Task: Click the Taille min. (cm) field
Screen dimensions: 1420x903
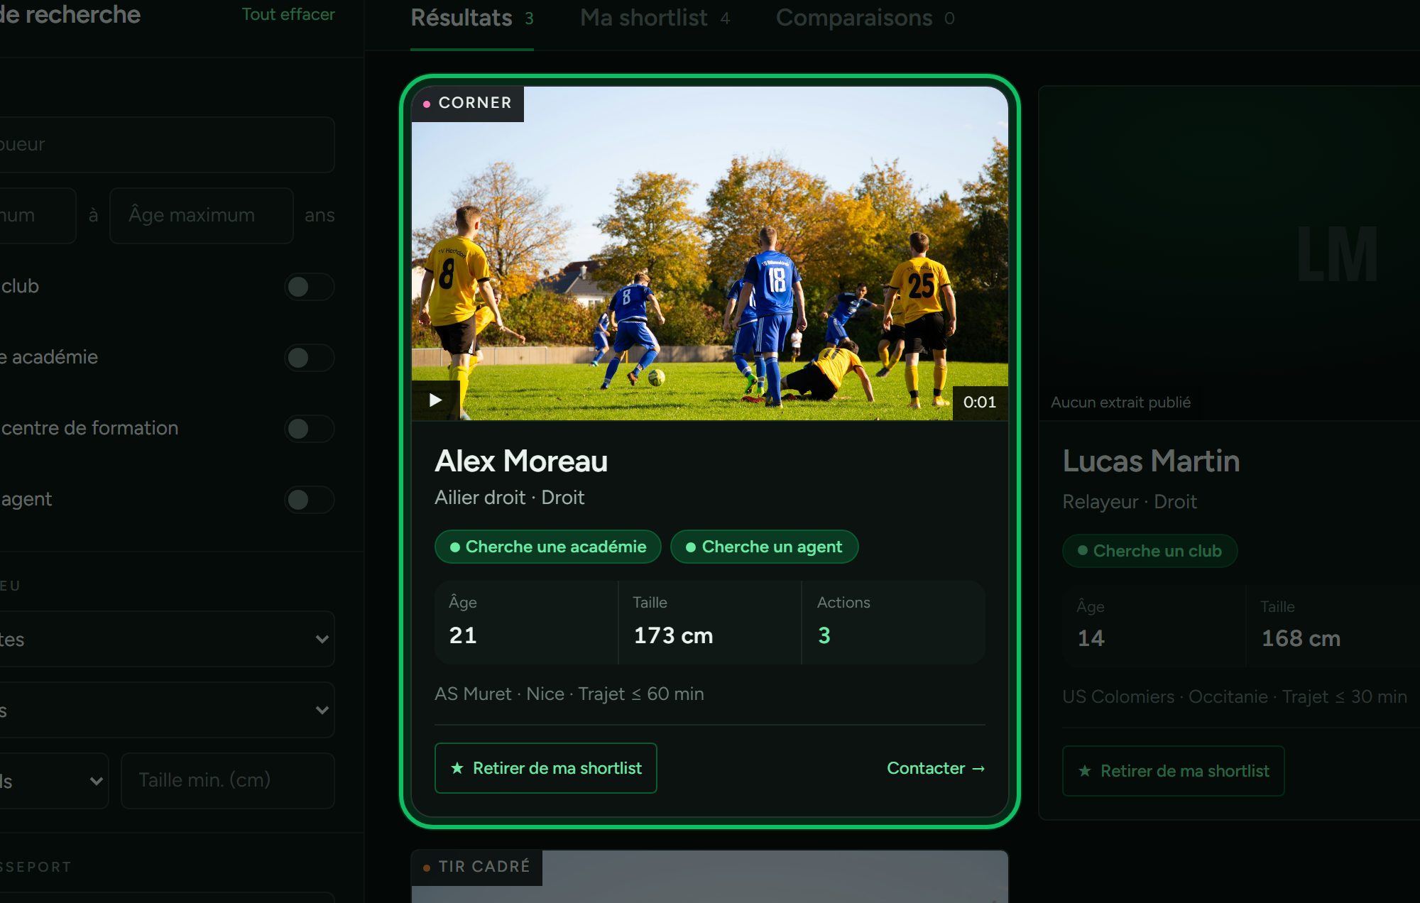Action: click(227, 781)
